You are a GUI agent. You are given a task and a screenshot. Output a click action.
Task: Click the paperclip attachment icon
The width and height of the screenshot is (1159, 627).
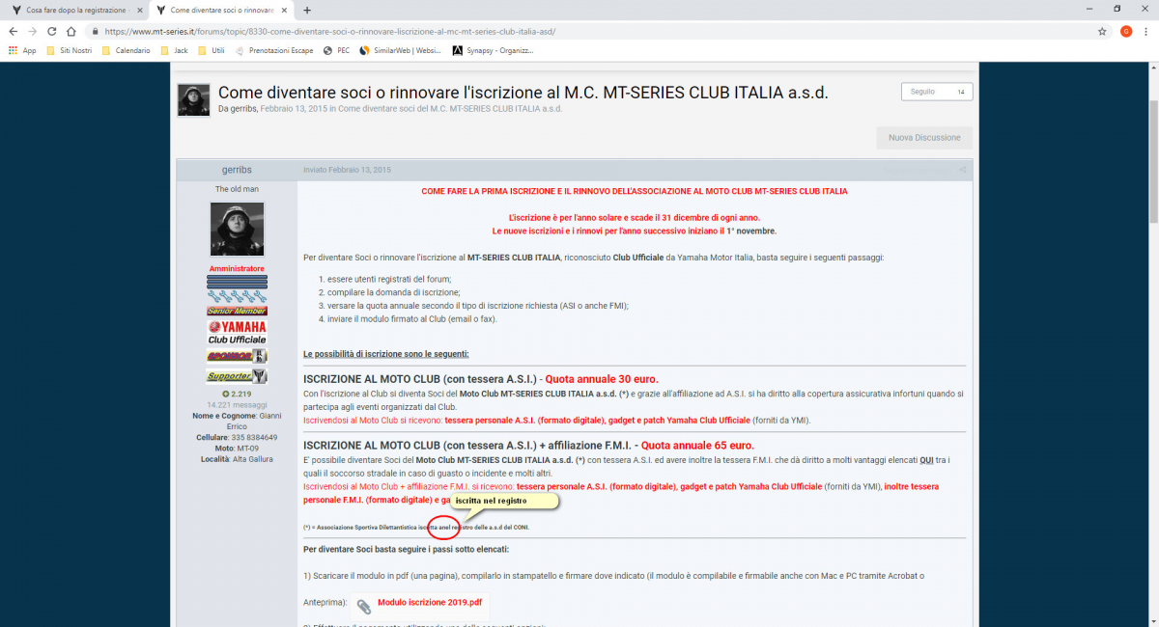coord(364,607)
